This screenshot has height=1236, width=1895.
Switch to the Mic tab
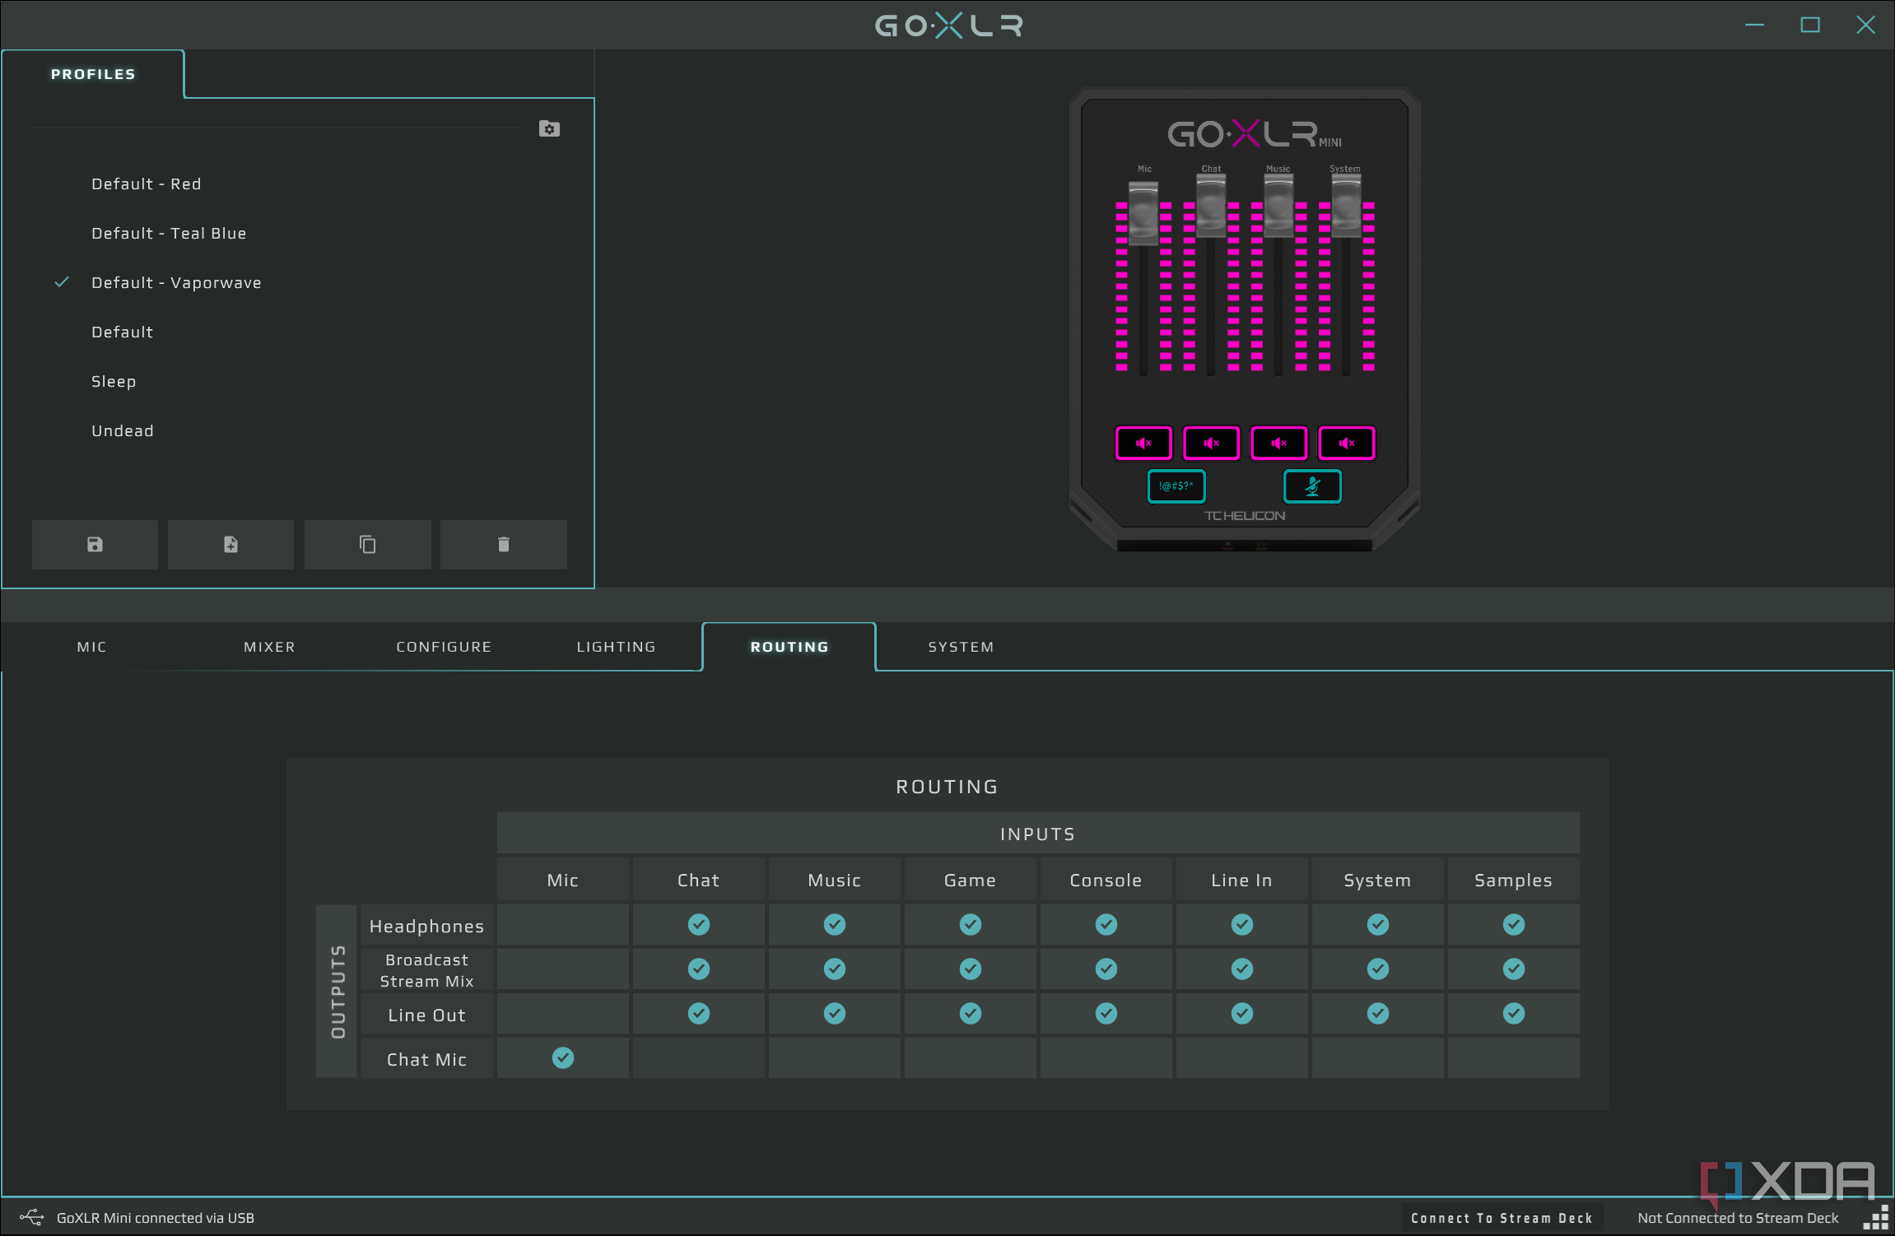(x=91, y=647)
